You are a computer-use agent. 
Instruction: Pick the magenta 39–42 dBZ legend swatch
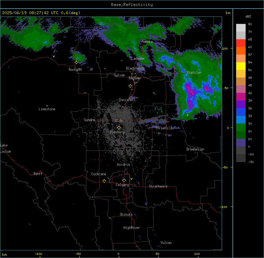point(241,97)
